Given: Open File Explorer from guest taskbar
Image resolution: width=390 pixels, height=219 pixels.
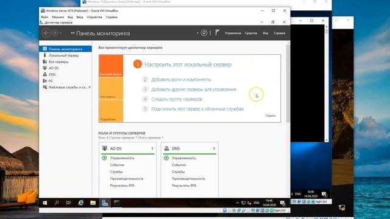Looking at the screenshot, I should (93, 203).
